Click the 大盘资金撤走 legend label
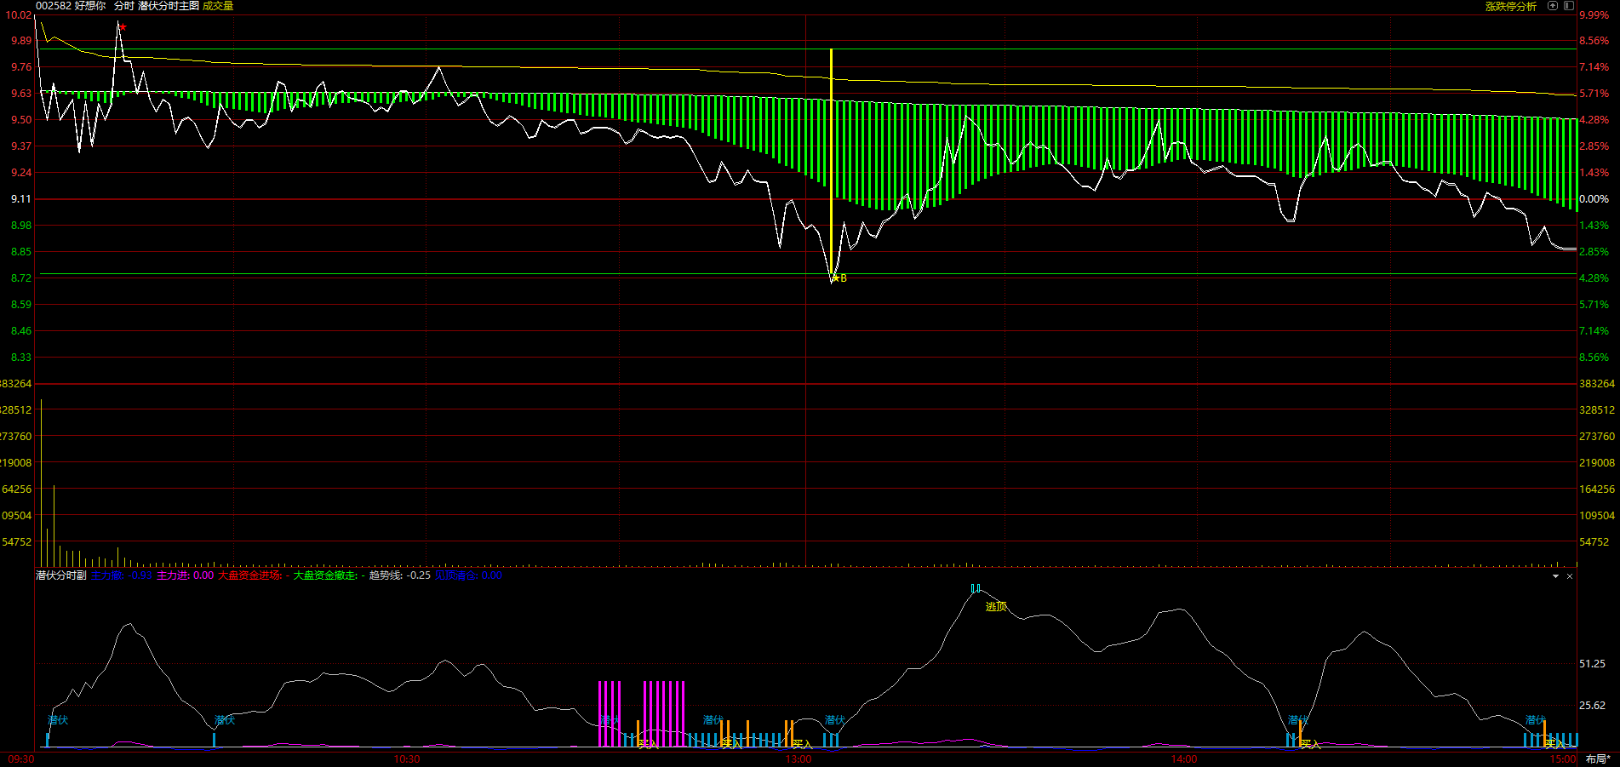 pos(329,575)
